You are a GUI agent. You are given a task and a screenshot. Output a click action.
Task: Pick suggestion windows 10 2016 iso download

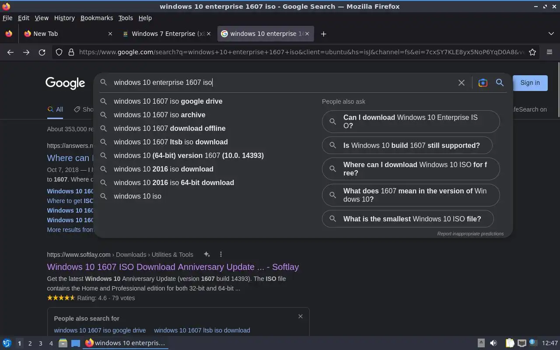[164, 169]
